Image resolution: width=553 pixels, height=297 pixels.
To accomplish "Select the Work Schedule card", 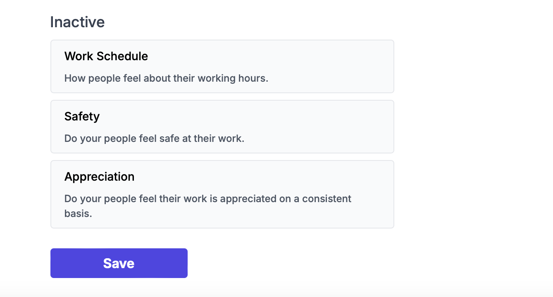I will click(x=222, y=66).
